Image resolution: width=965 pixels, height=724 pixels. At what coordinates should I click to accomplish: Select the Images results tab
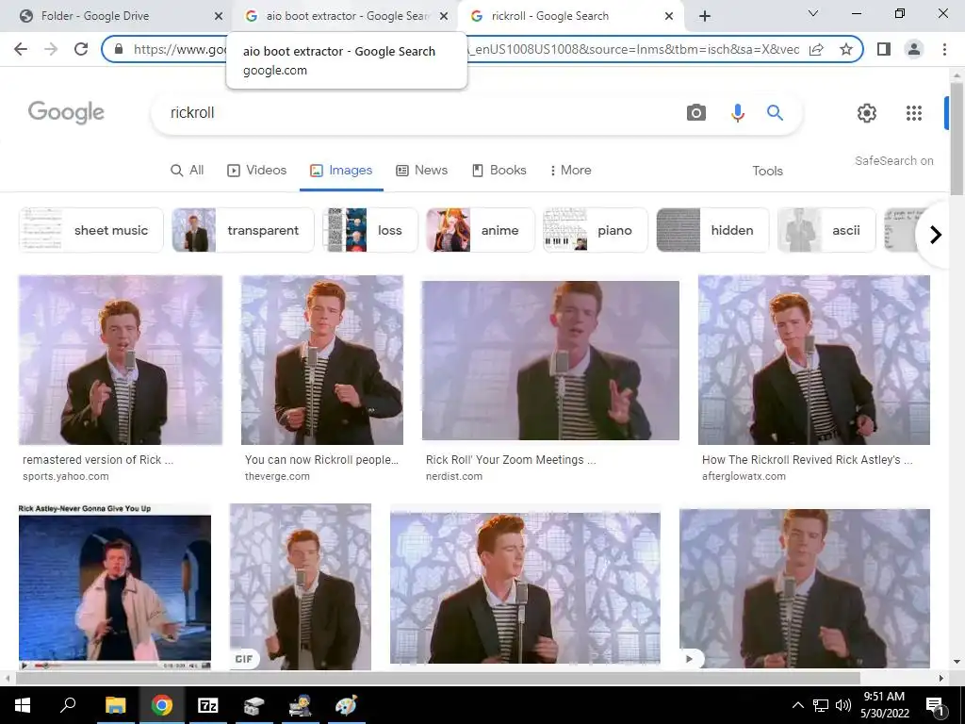click(x=341, y=171)
